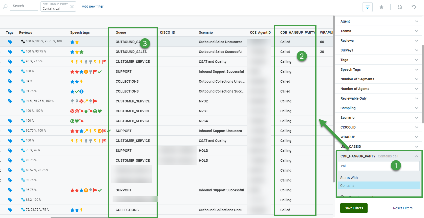Select the Contains filter option
424x218 pixels.
pyautogui.click(x=347, y=186)
